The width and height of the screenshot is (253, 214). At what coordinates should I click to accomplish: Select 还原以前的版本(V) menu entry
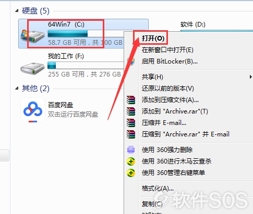167,89
